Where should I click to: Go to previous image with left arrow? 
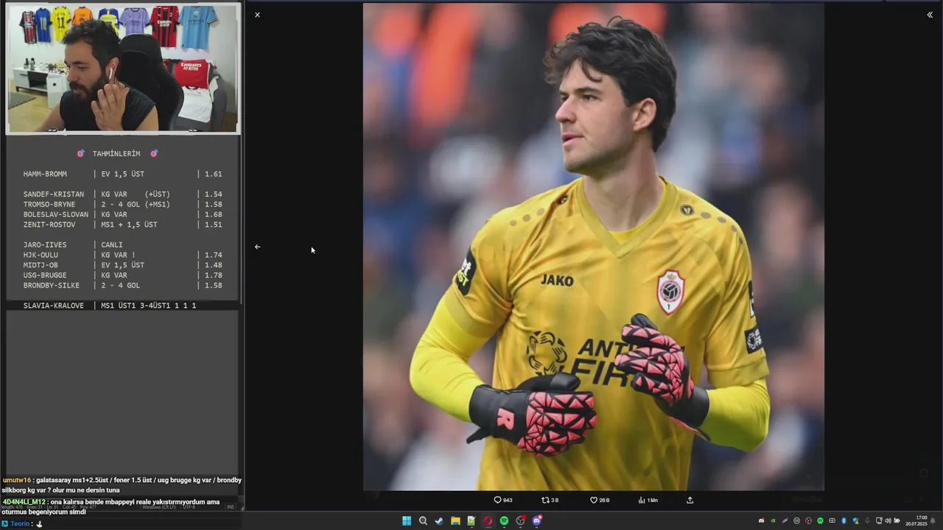click(257, 247)
